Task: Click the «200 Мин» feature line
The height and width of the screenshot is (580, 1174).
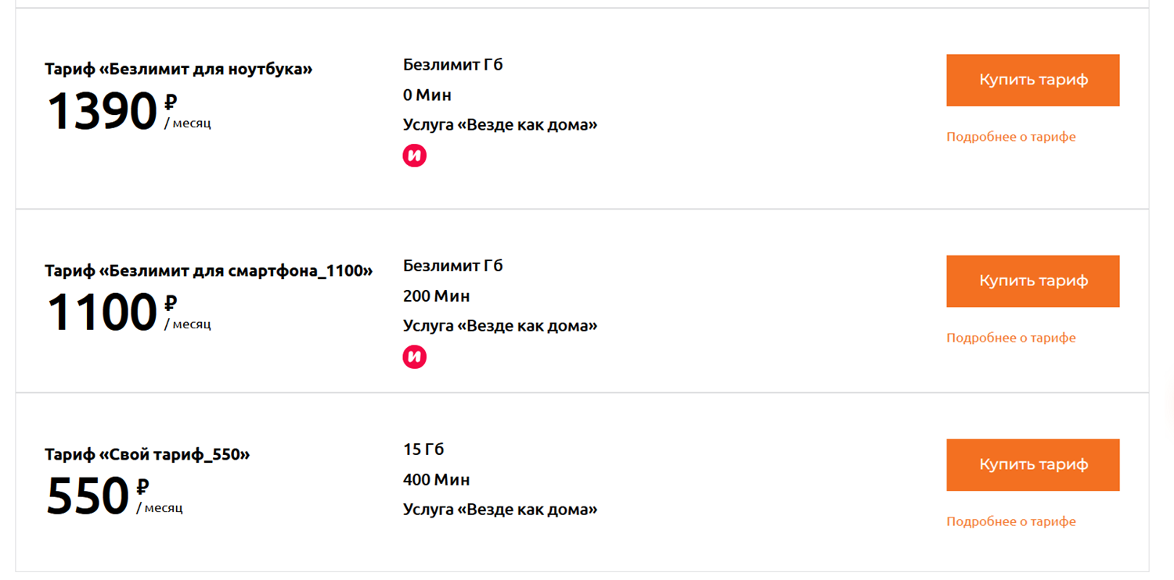Action: click(x=437, y=296)
